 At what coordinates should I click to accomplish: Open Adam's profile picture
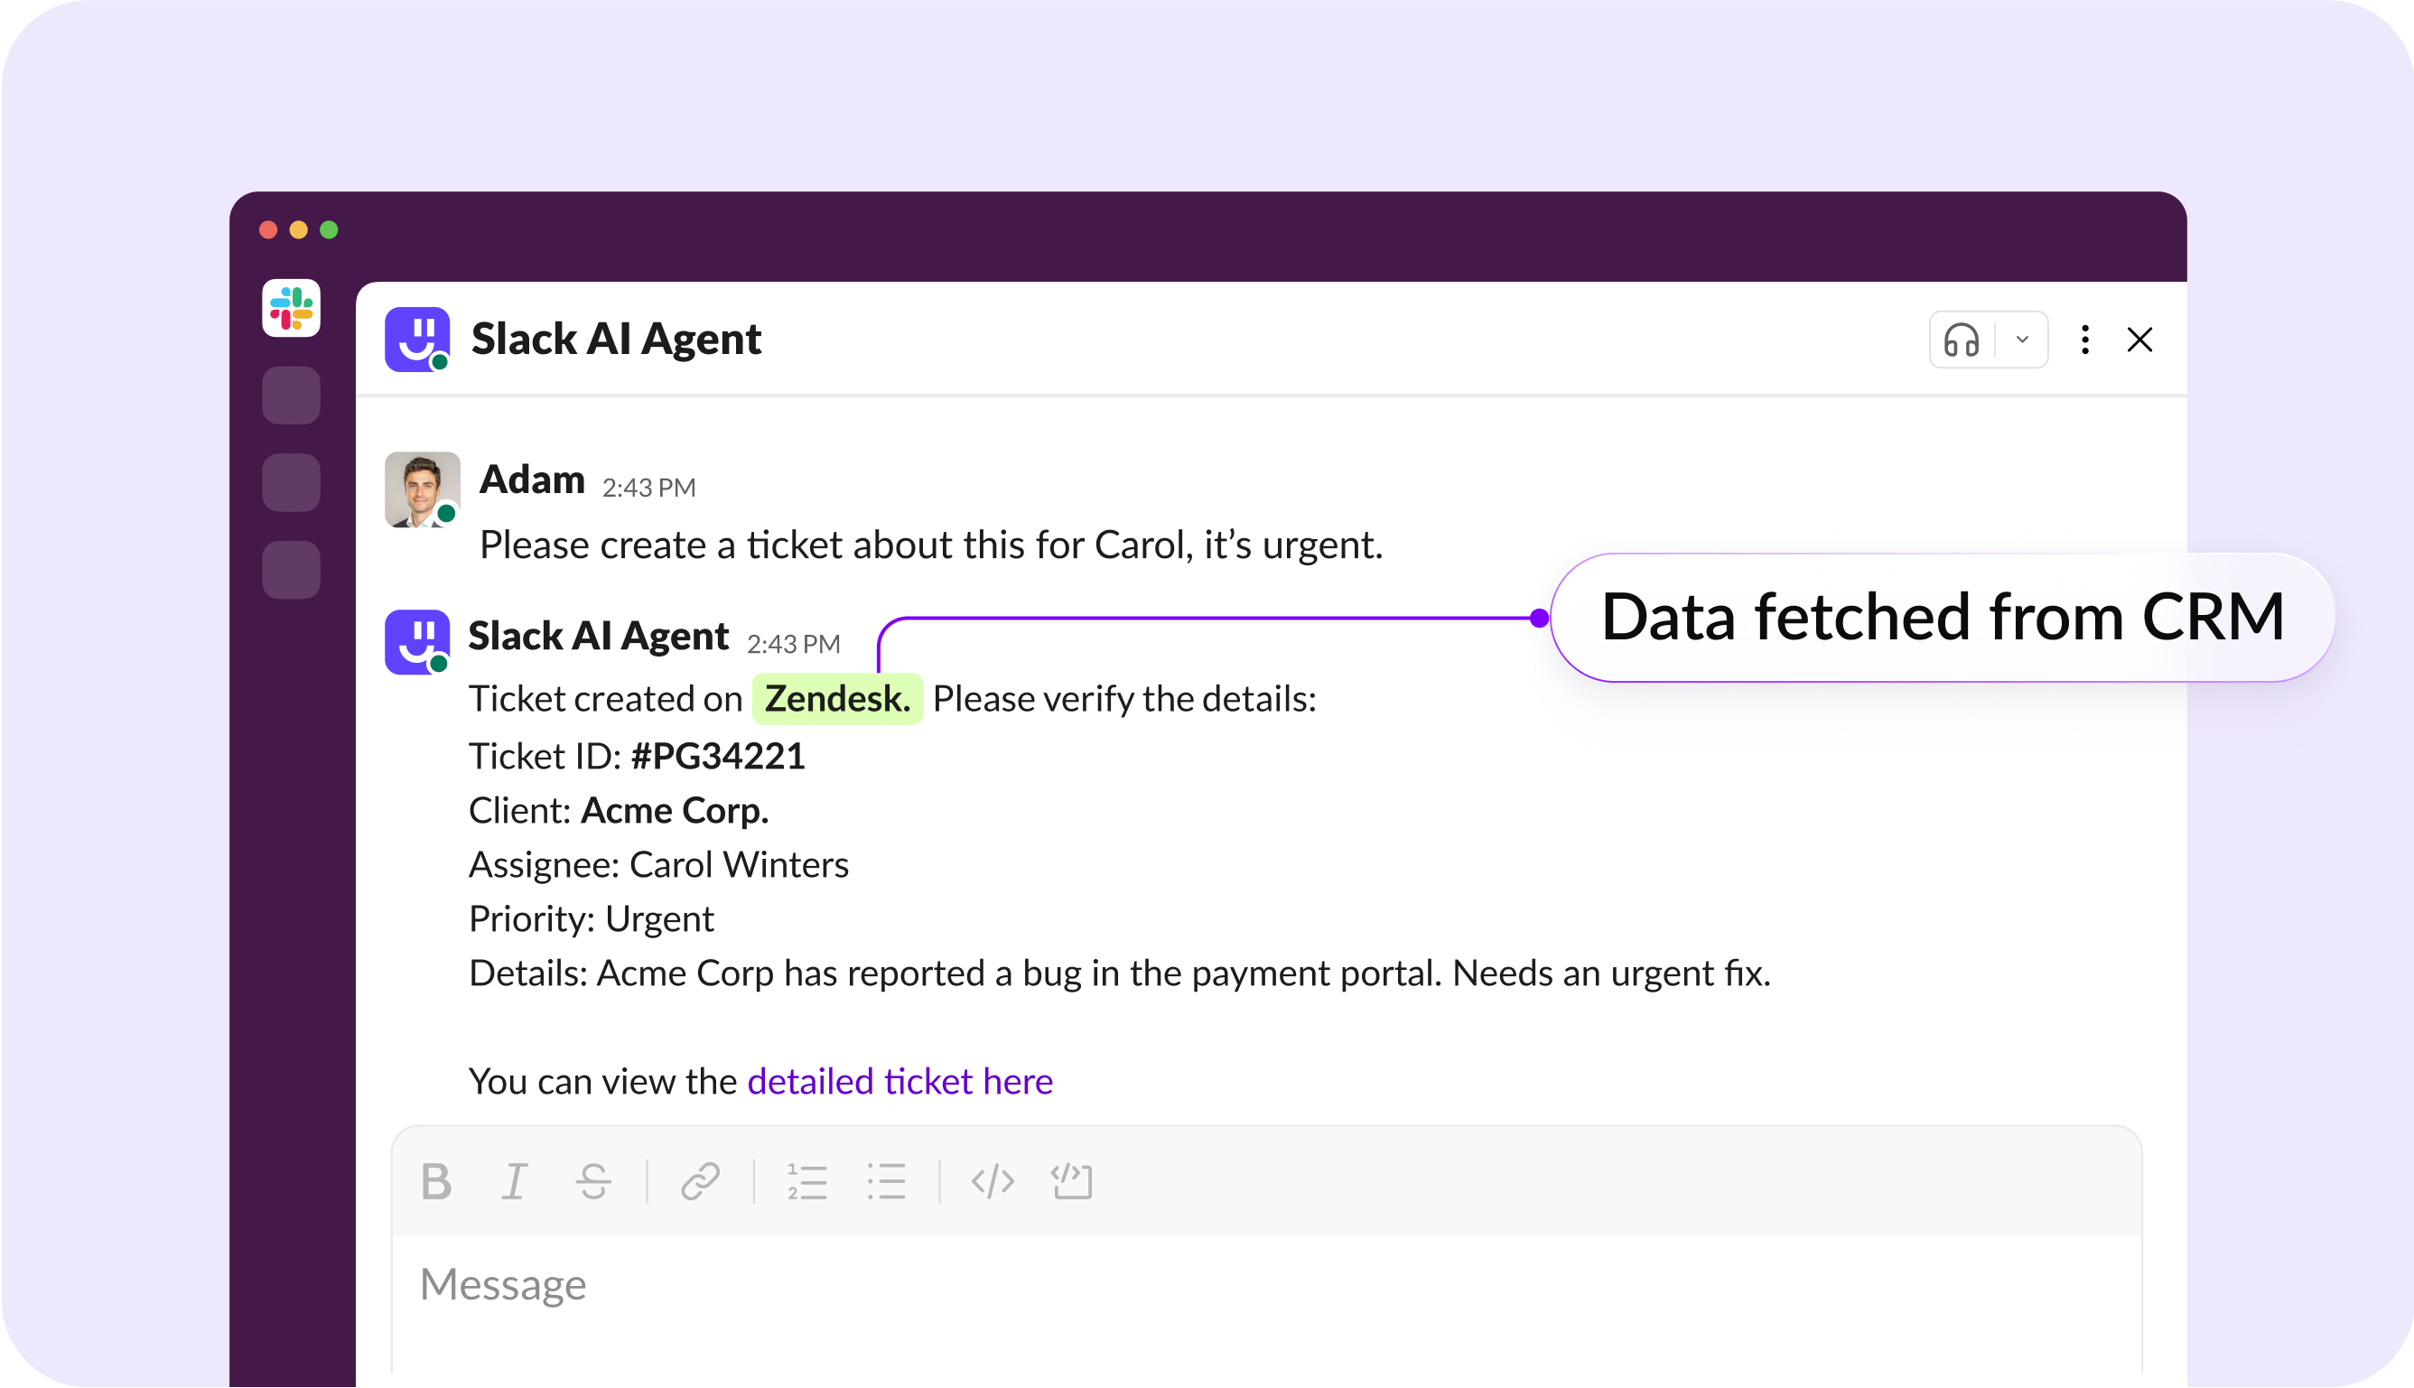click(422, 490)
